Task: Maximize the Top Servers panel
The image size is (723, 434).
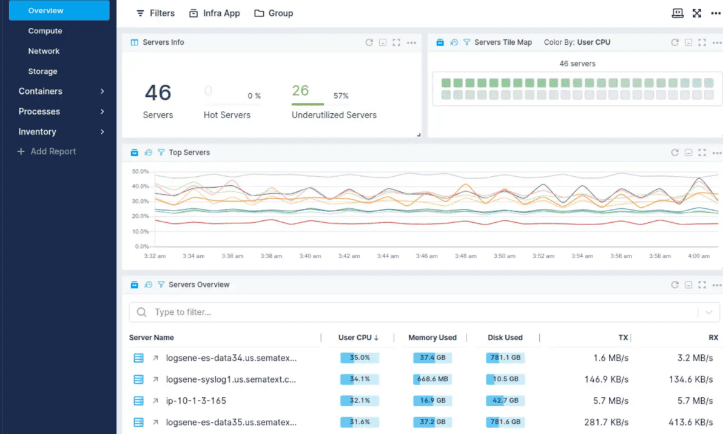Action: pos(702,153)
